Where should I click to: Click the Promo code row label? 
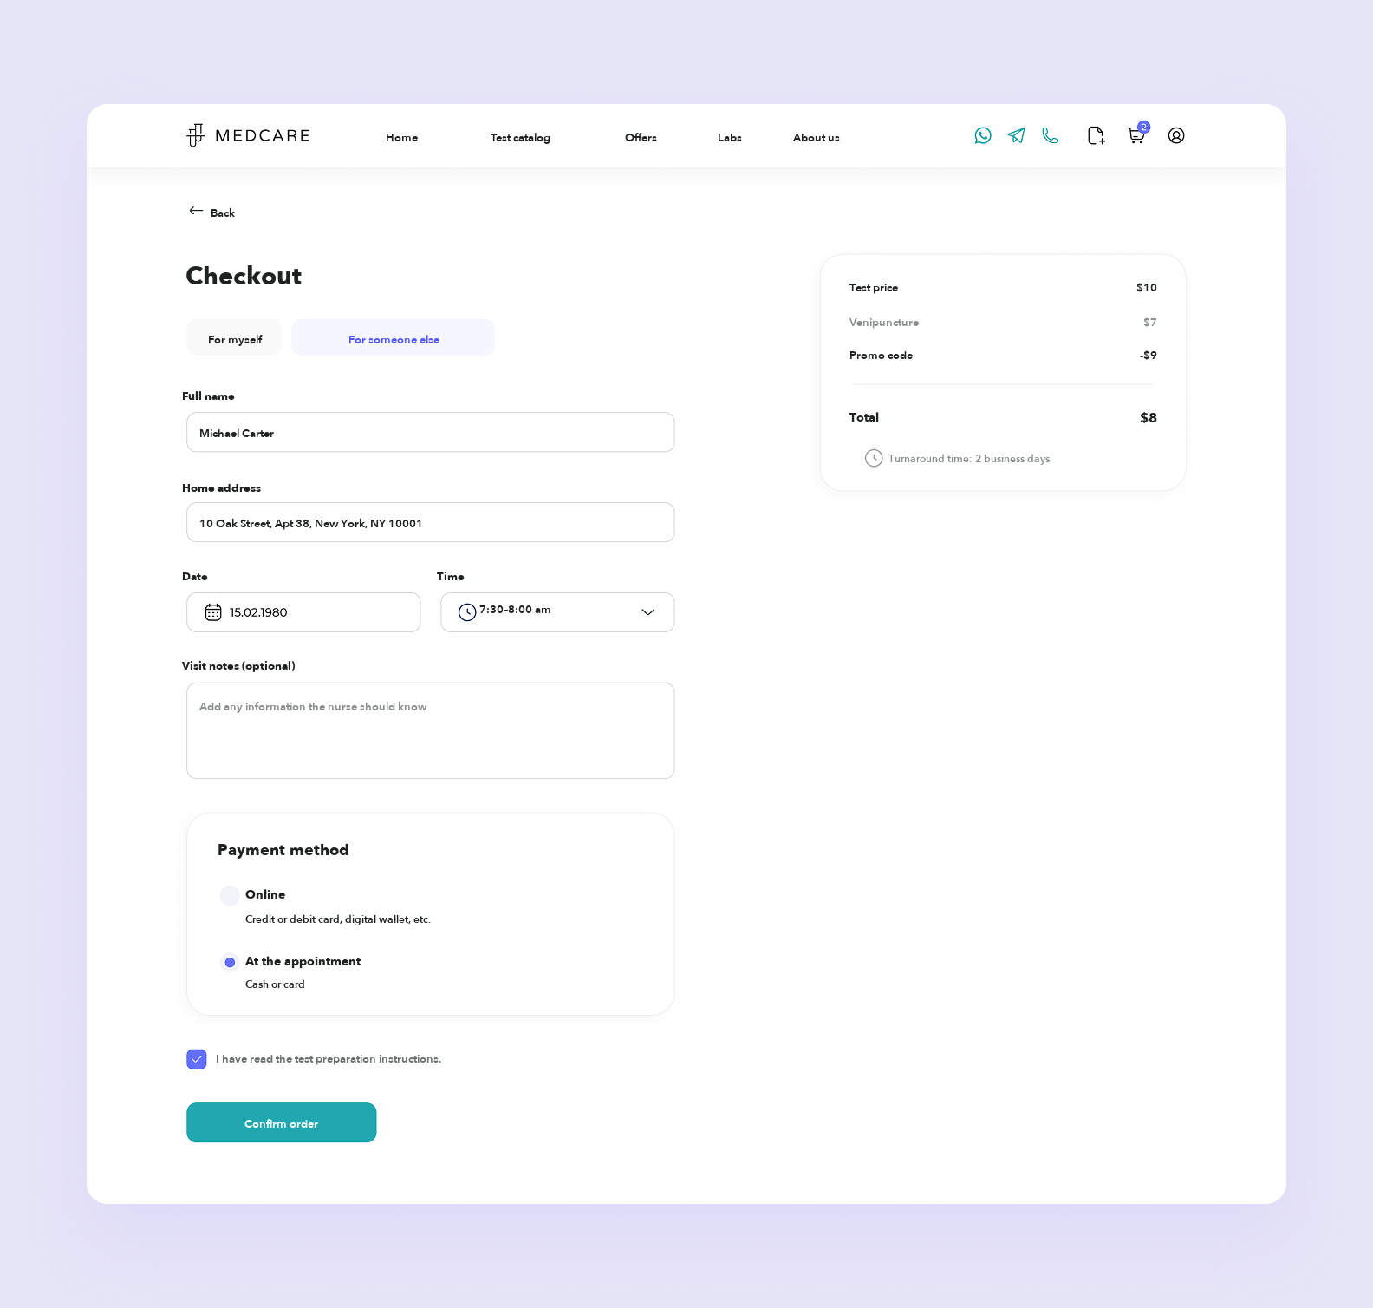(881, 356)
